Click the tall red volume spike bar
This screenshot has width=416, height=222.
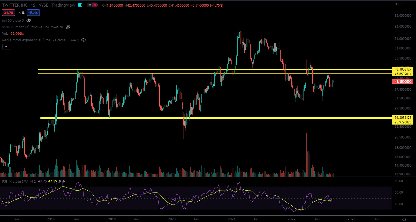pyautogui.click(x=307, y=154)
